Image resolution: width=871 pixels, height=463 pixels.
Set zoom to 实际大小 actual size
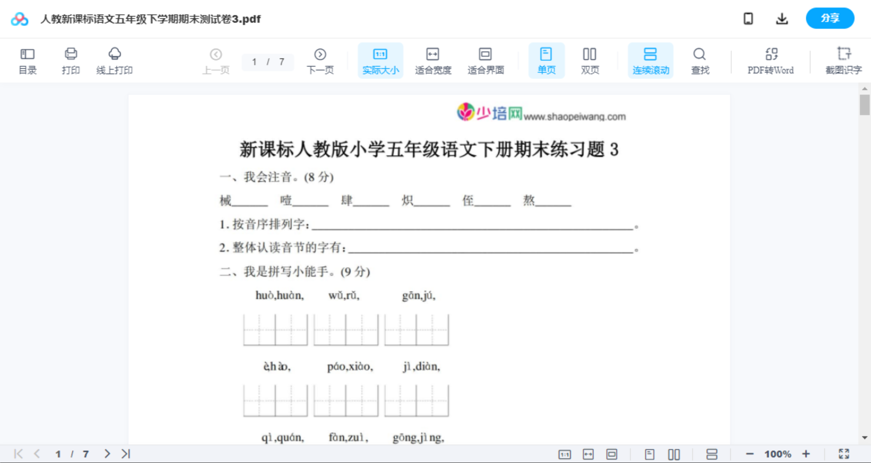tap(380, 60)
